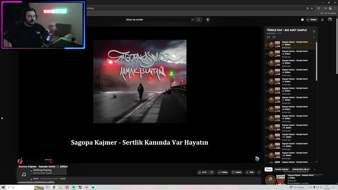The image size is (338, 190).
Task: Open the Chrome profile avatar
Action: [x=330, y=8]
